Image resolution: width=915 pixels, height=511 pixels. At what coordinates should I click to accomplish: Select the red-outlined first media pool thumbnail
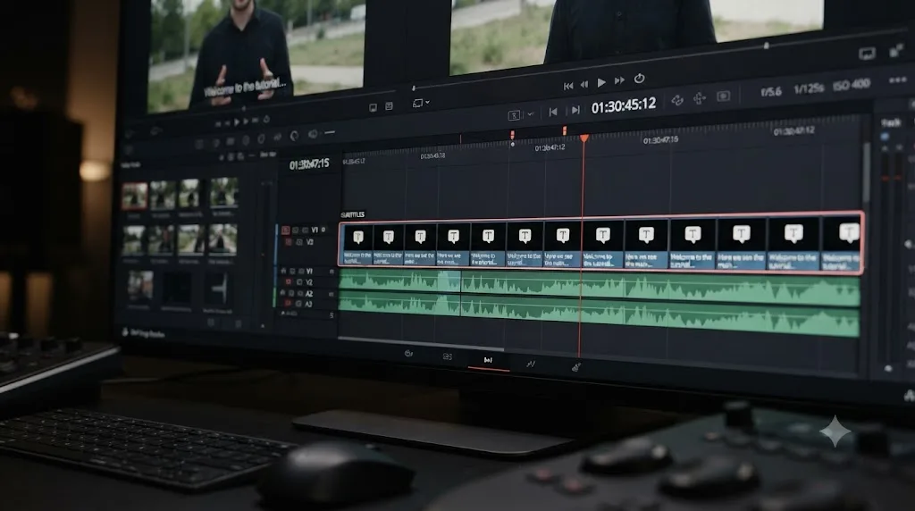point(134,196)
